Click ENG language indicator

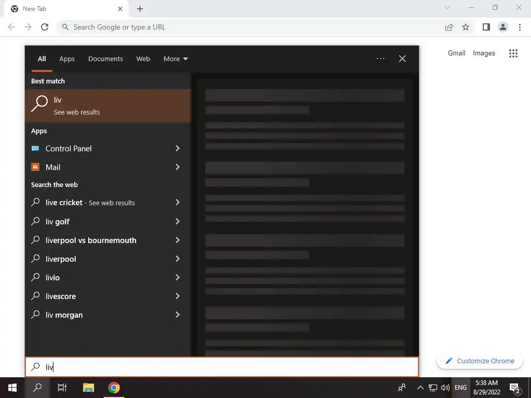point(460,388)
